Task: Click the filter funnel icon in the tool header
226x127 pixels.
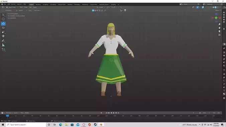Action: tap(125, 10)
